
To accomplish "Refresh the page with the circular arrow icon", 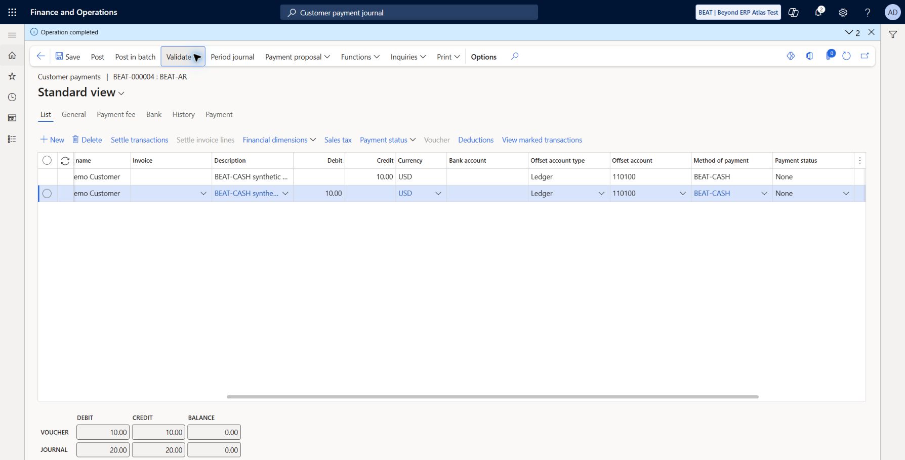I will coord(846,56).
